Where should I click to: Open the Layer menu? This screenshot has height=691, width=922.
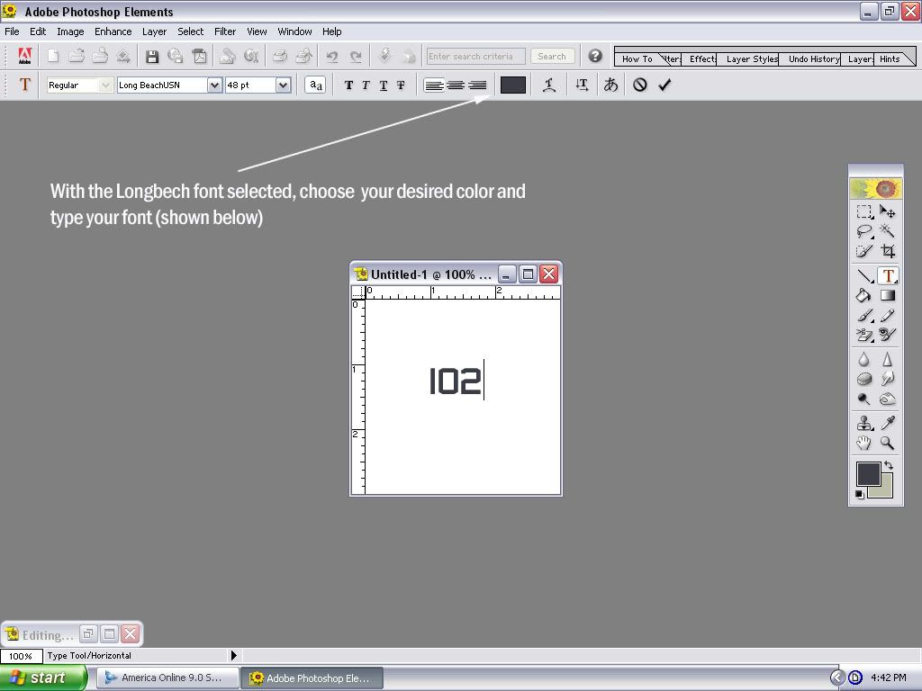pos(154,31)
